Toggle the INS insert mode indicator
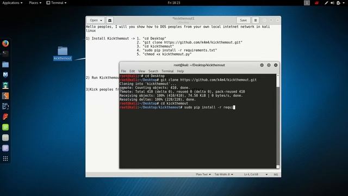Viewport: 348px width, 196px height. (276, 174)
